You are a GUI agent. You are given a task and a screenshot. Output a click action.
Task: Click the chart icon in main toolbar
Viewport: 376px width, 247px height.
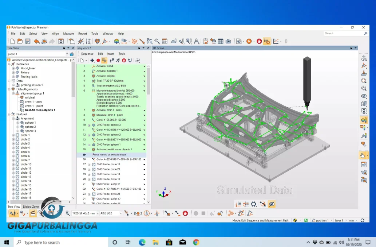click(276, 41)
